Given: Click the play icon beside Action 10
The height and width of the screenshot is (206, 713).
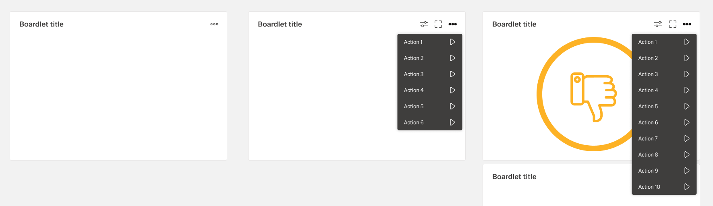Looking at the screenshot, I should tap(687, 187).
